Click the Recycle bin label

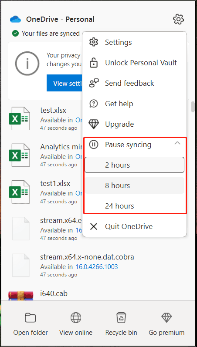click(121, 332)
